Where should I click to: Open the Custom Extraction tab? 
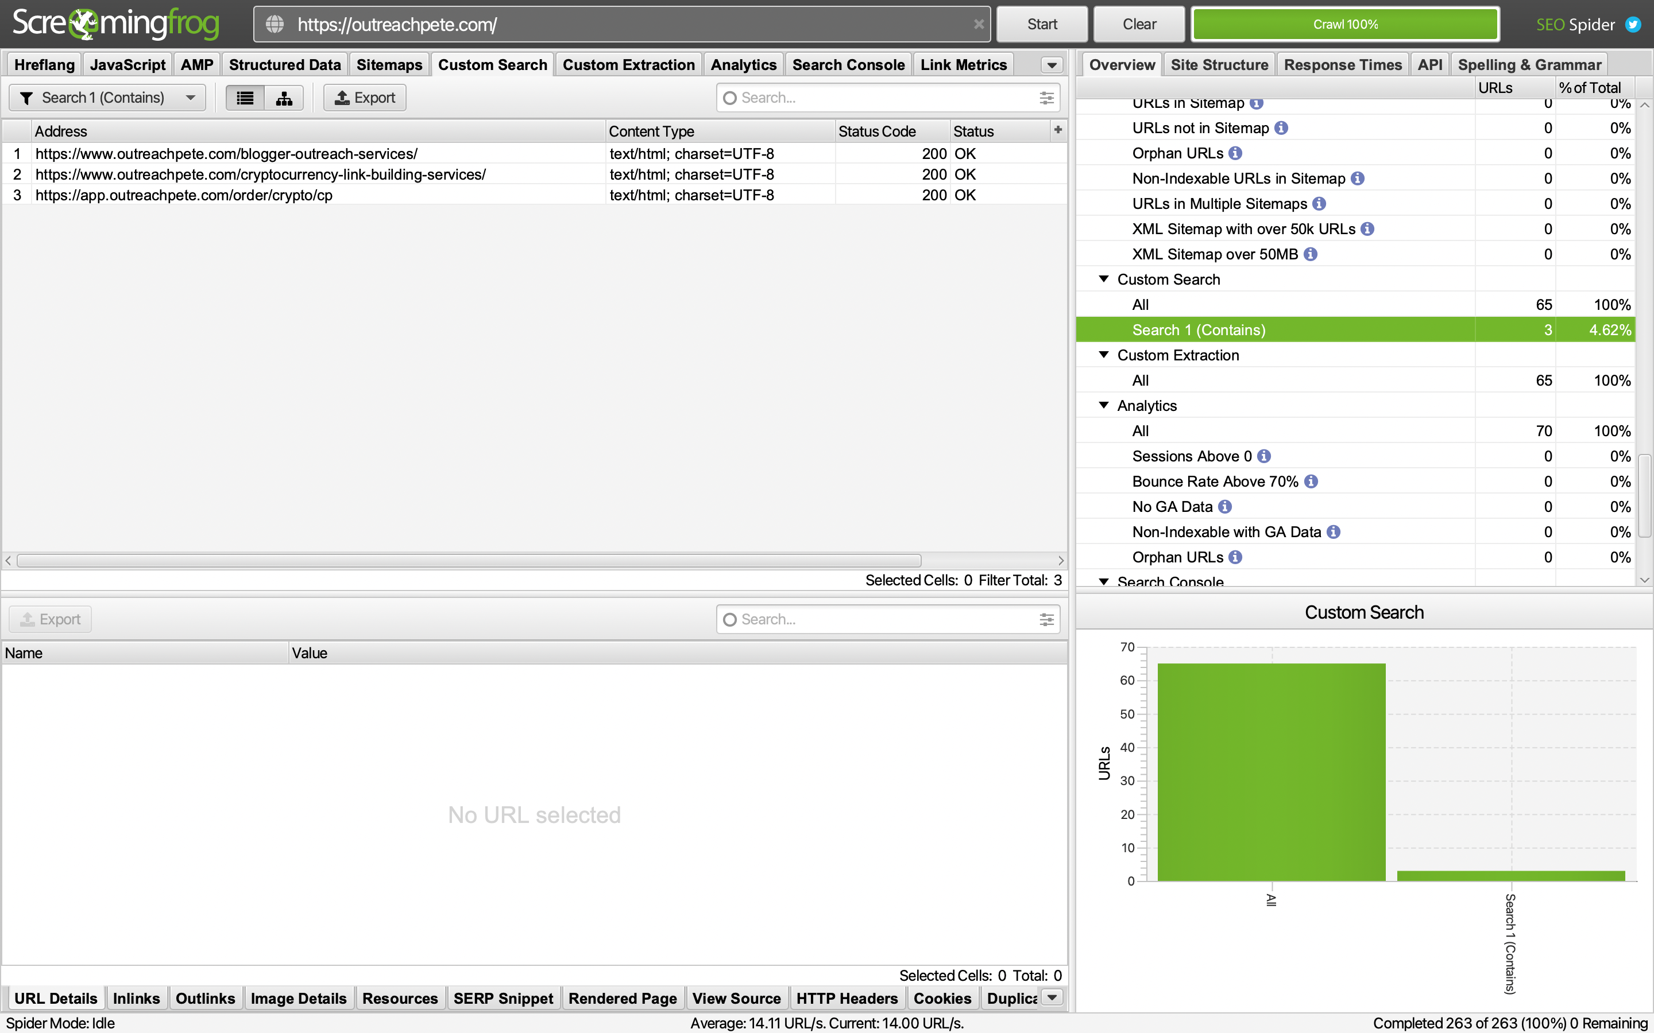(x=628, y=65)
